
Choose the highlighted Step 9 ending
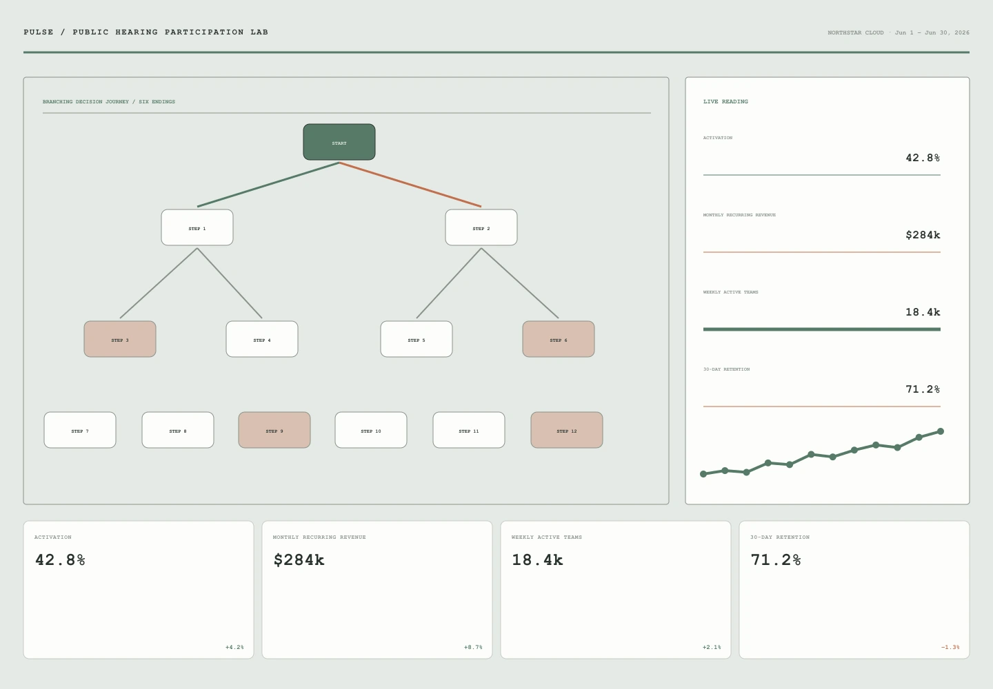click(274, 430)
